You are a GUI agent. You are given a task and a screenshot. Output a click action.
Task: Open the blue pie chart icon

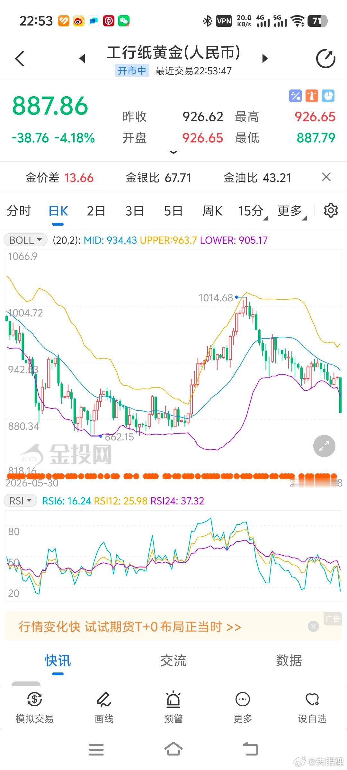(328, 96)
